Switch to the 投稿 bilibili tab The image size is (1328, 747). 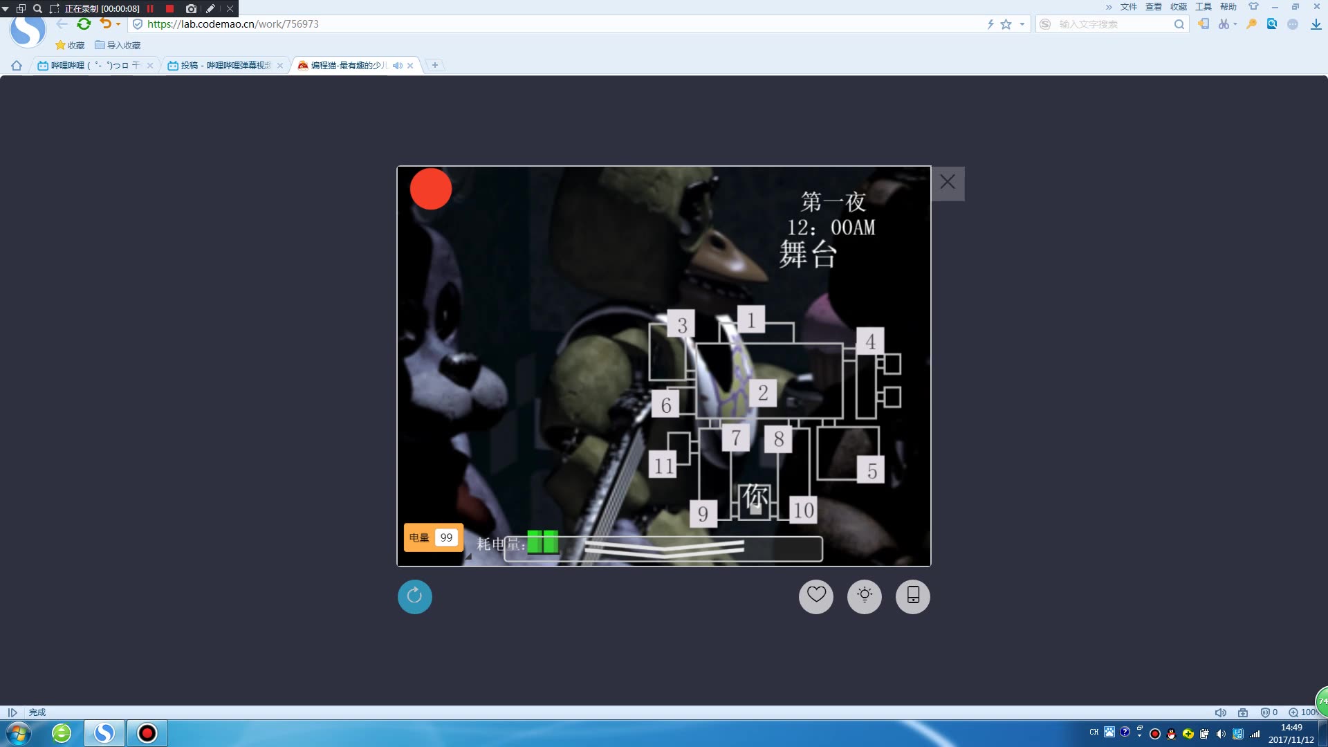[x=225, y=65]
